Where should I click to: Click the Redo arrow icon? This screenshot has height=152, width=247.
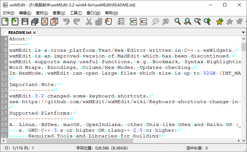click(x=77, y=22)
